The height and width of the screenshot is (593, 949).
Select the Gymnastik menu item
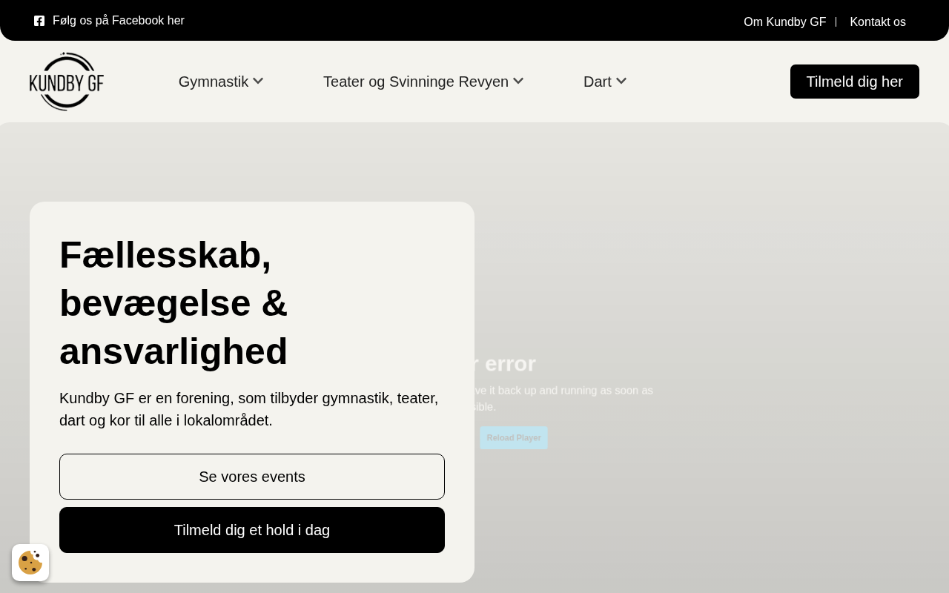213,82
